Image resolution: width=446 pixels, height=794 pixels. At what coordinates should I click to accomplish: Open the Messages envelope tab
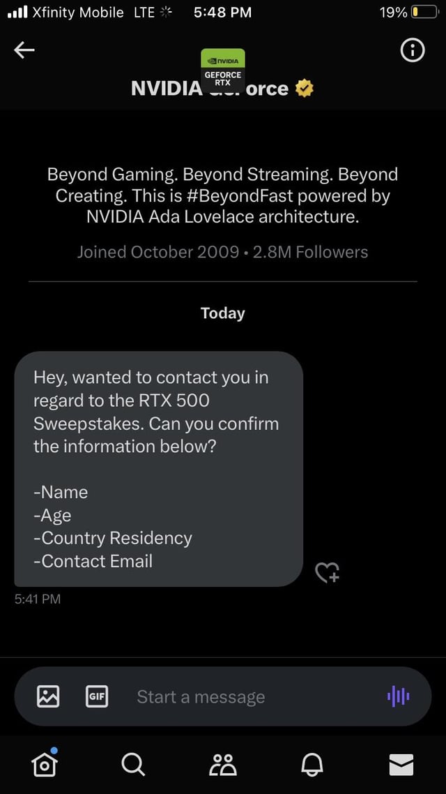pyautogui.click(x=401, y=765)
